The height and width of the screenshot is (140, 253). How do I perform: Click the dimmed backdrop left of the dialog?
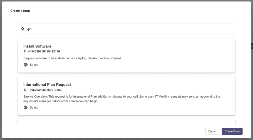pos(1,70)
